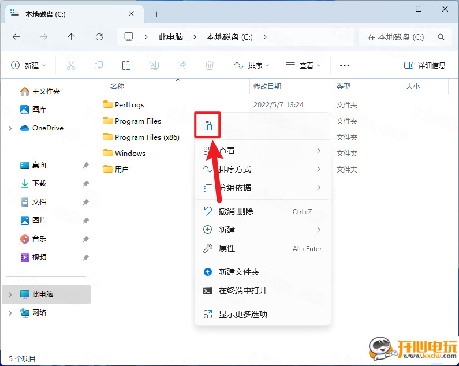Select 图库 in navigation pane
Viewport: 459px width, 366px height.
point(33,109)
